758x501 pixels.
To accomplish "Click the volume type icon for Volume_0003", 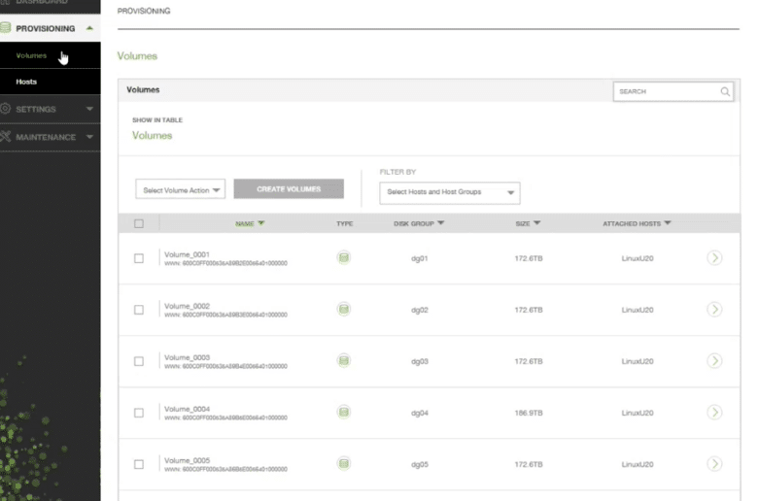I will pyautogui.click(x=344, y=361).
